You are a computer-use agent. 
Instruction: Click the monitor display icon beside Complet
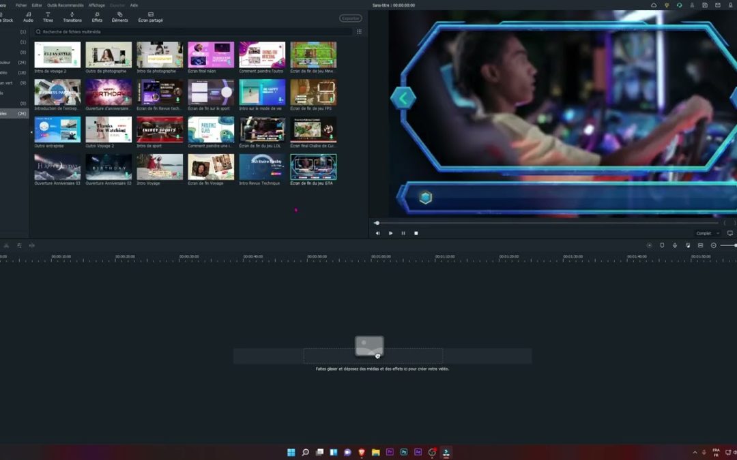(x=730, y=233)
